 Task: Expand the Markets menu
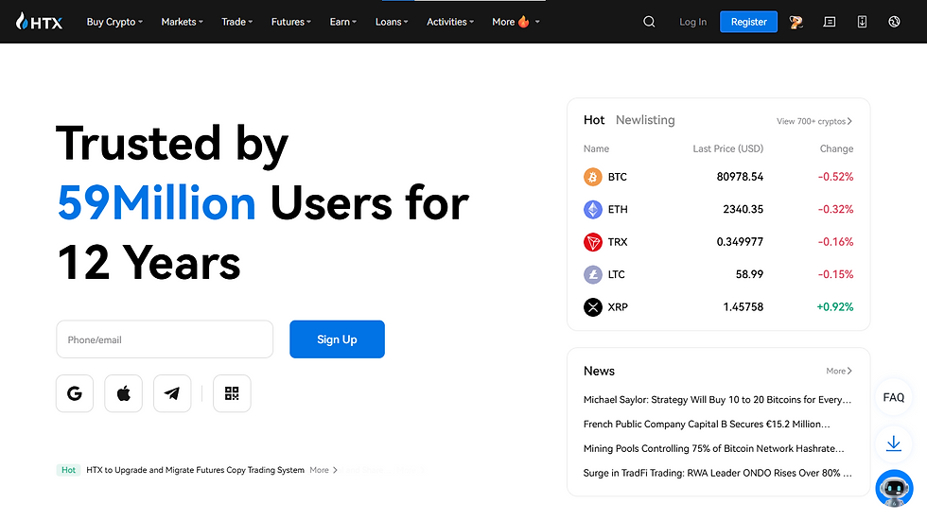pyautogui.click(x=182, y=22)
